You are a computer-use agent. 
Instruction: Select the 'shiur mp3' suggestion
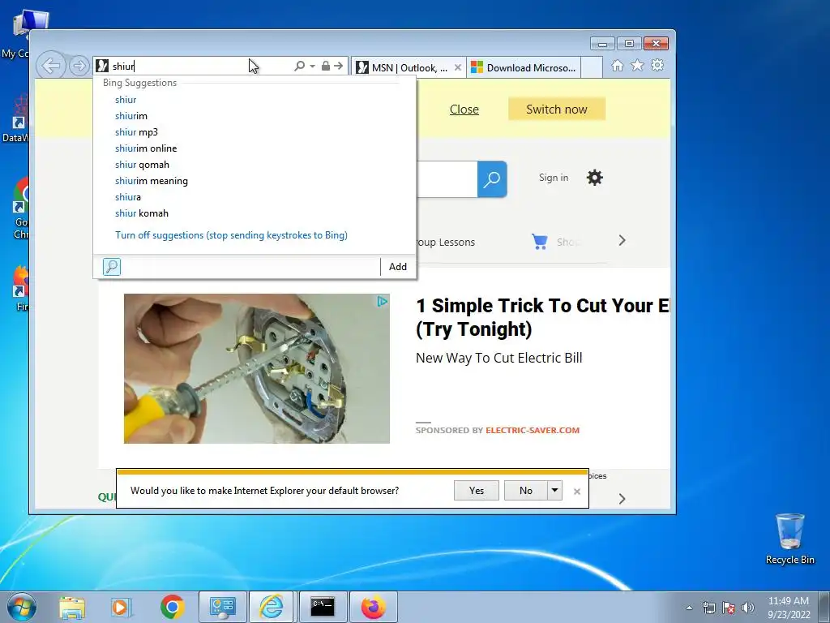pos(136,132)
